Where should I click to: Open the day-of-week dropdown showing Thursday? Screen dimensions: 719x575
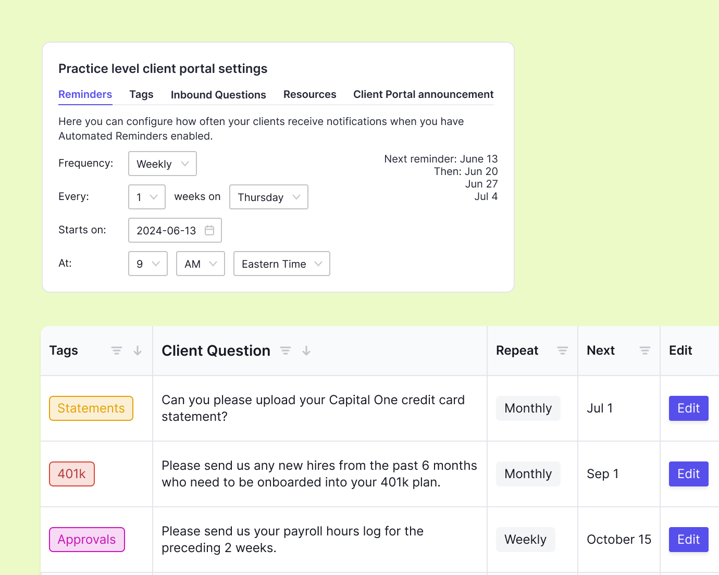(268, 196)
